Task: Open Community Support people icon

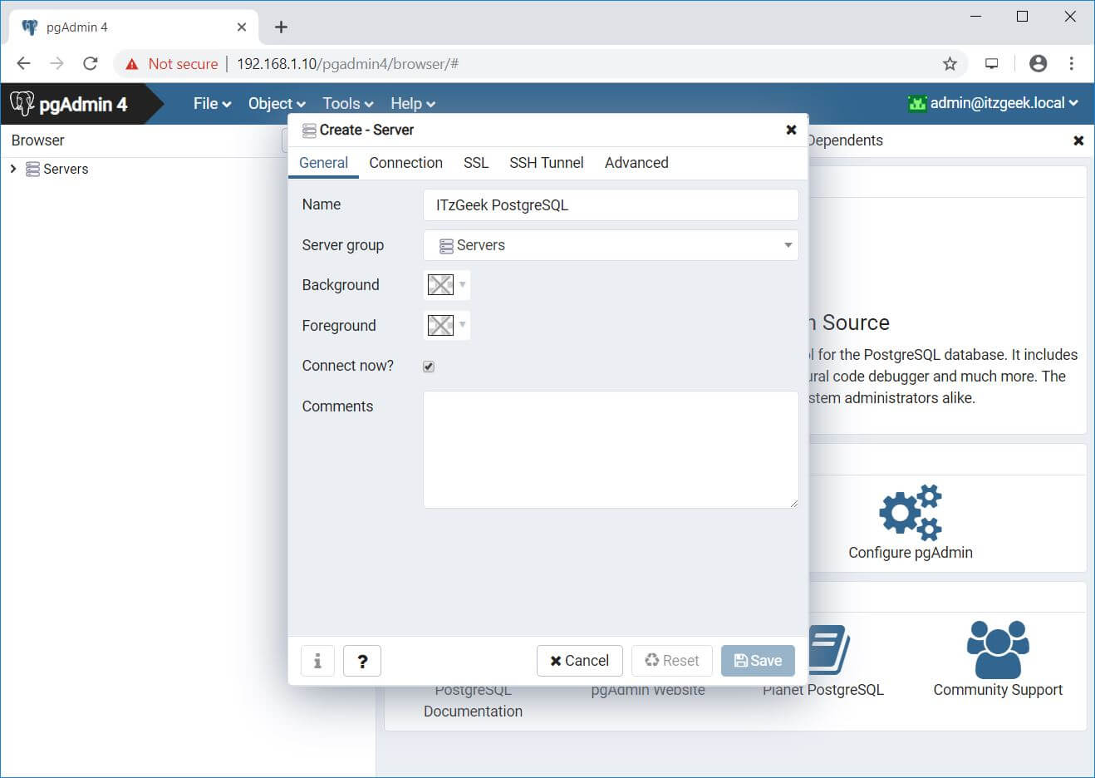Action: pyautogui.click(x=997, y=649)
